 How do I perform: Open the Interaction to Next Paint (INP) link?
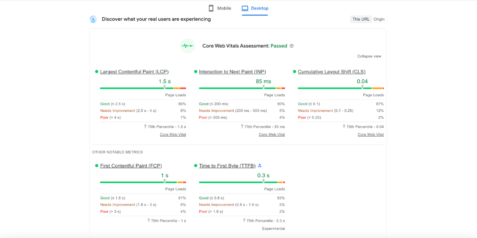coord(232,72)
